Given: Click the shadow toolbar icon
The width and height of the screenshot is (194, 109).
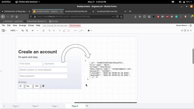Looking at the screenshot, I should 69,31.
